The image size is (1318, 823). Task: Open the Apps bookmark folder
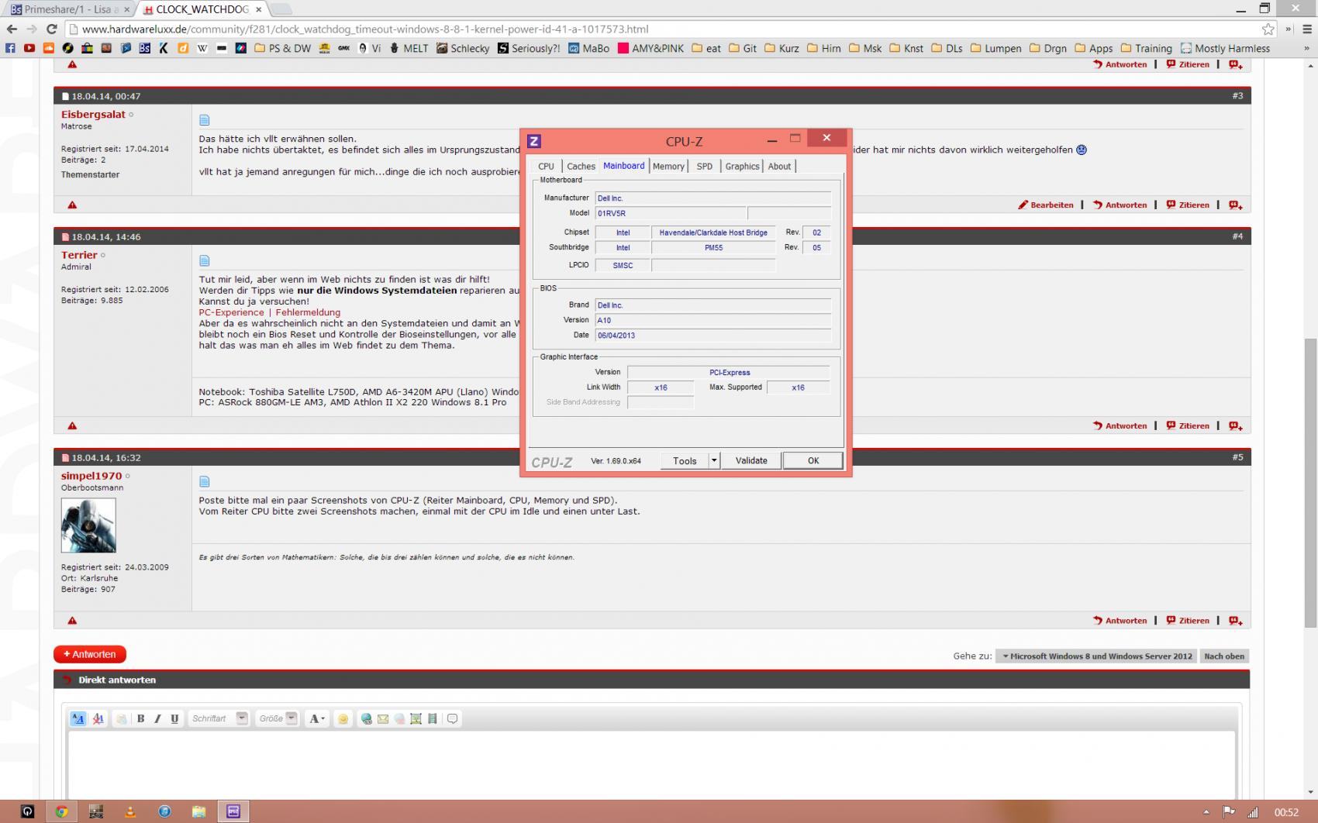click(x=1093, y=48)
